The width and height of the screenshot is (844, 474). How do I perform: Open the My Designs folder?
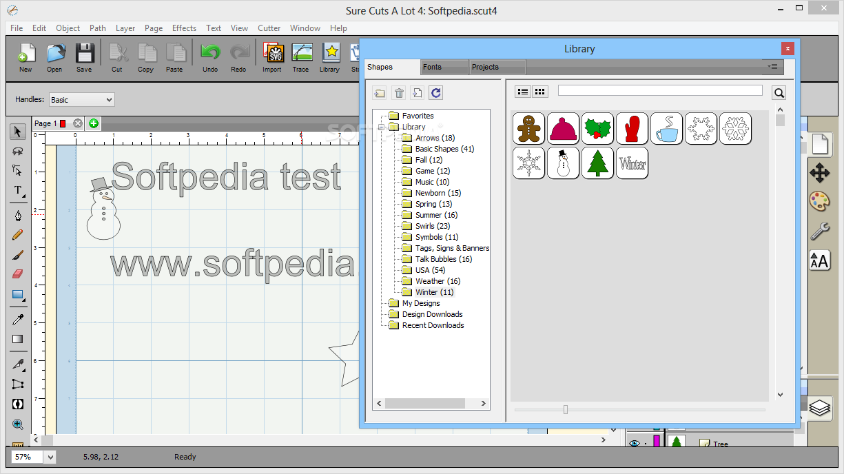tap(421, 303)
